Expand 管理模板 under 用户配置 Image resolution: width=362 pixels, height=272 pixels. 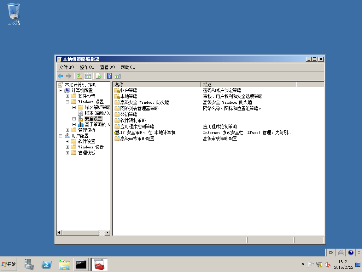67,153
